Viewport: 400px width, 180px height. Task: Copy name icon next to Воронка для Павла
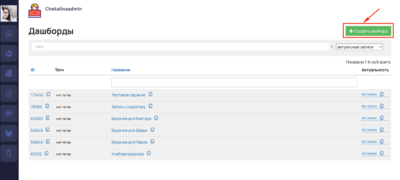coord(152,141)
